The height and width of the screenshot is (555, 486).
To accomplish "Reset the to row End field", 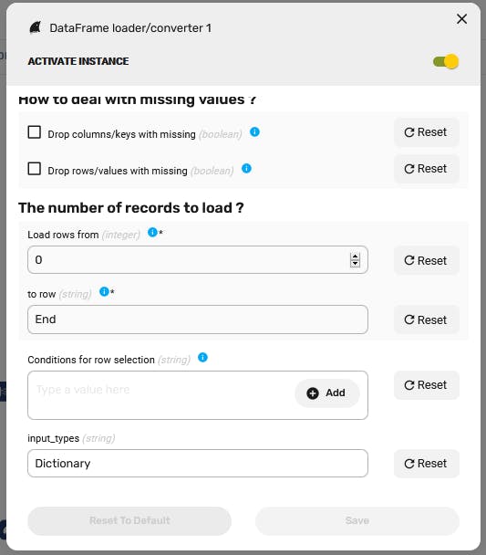I will pyautogui.click(x=426, y=320).
